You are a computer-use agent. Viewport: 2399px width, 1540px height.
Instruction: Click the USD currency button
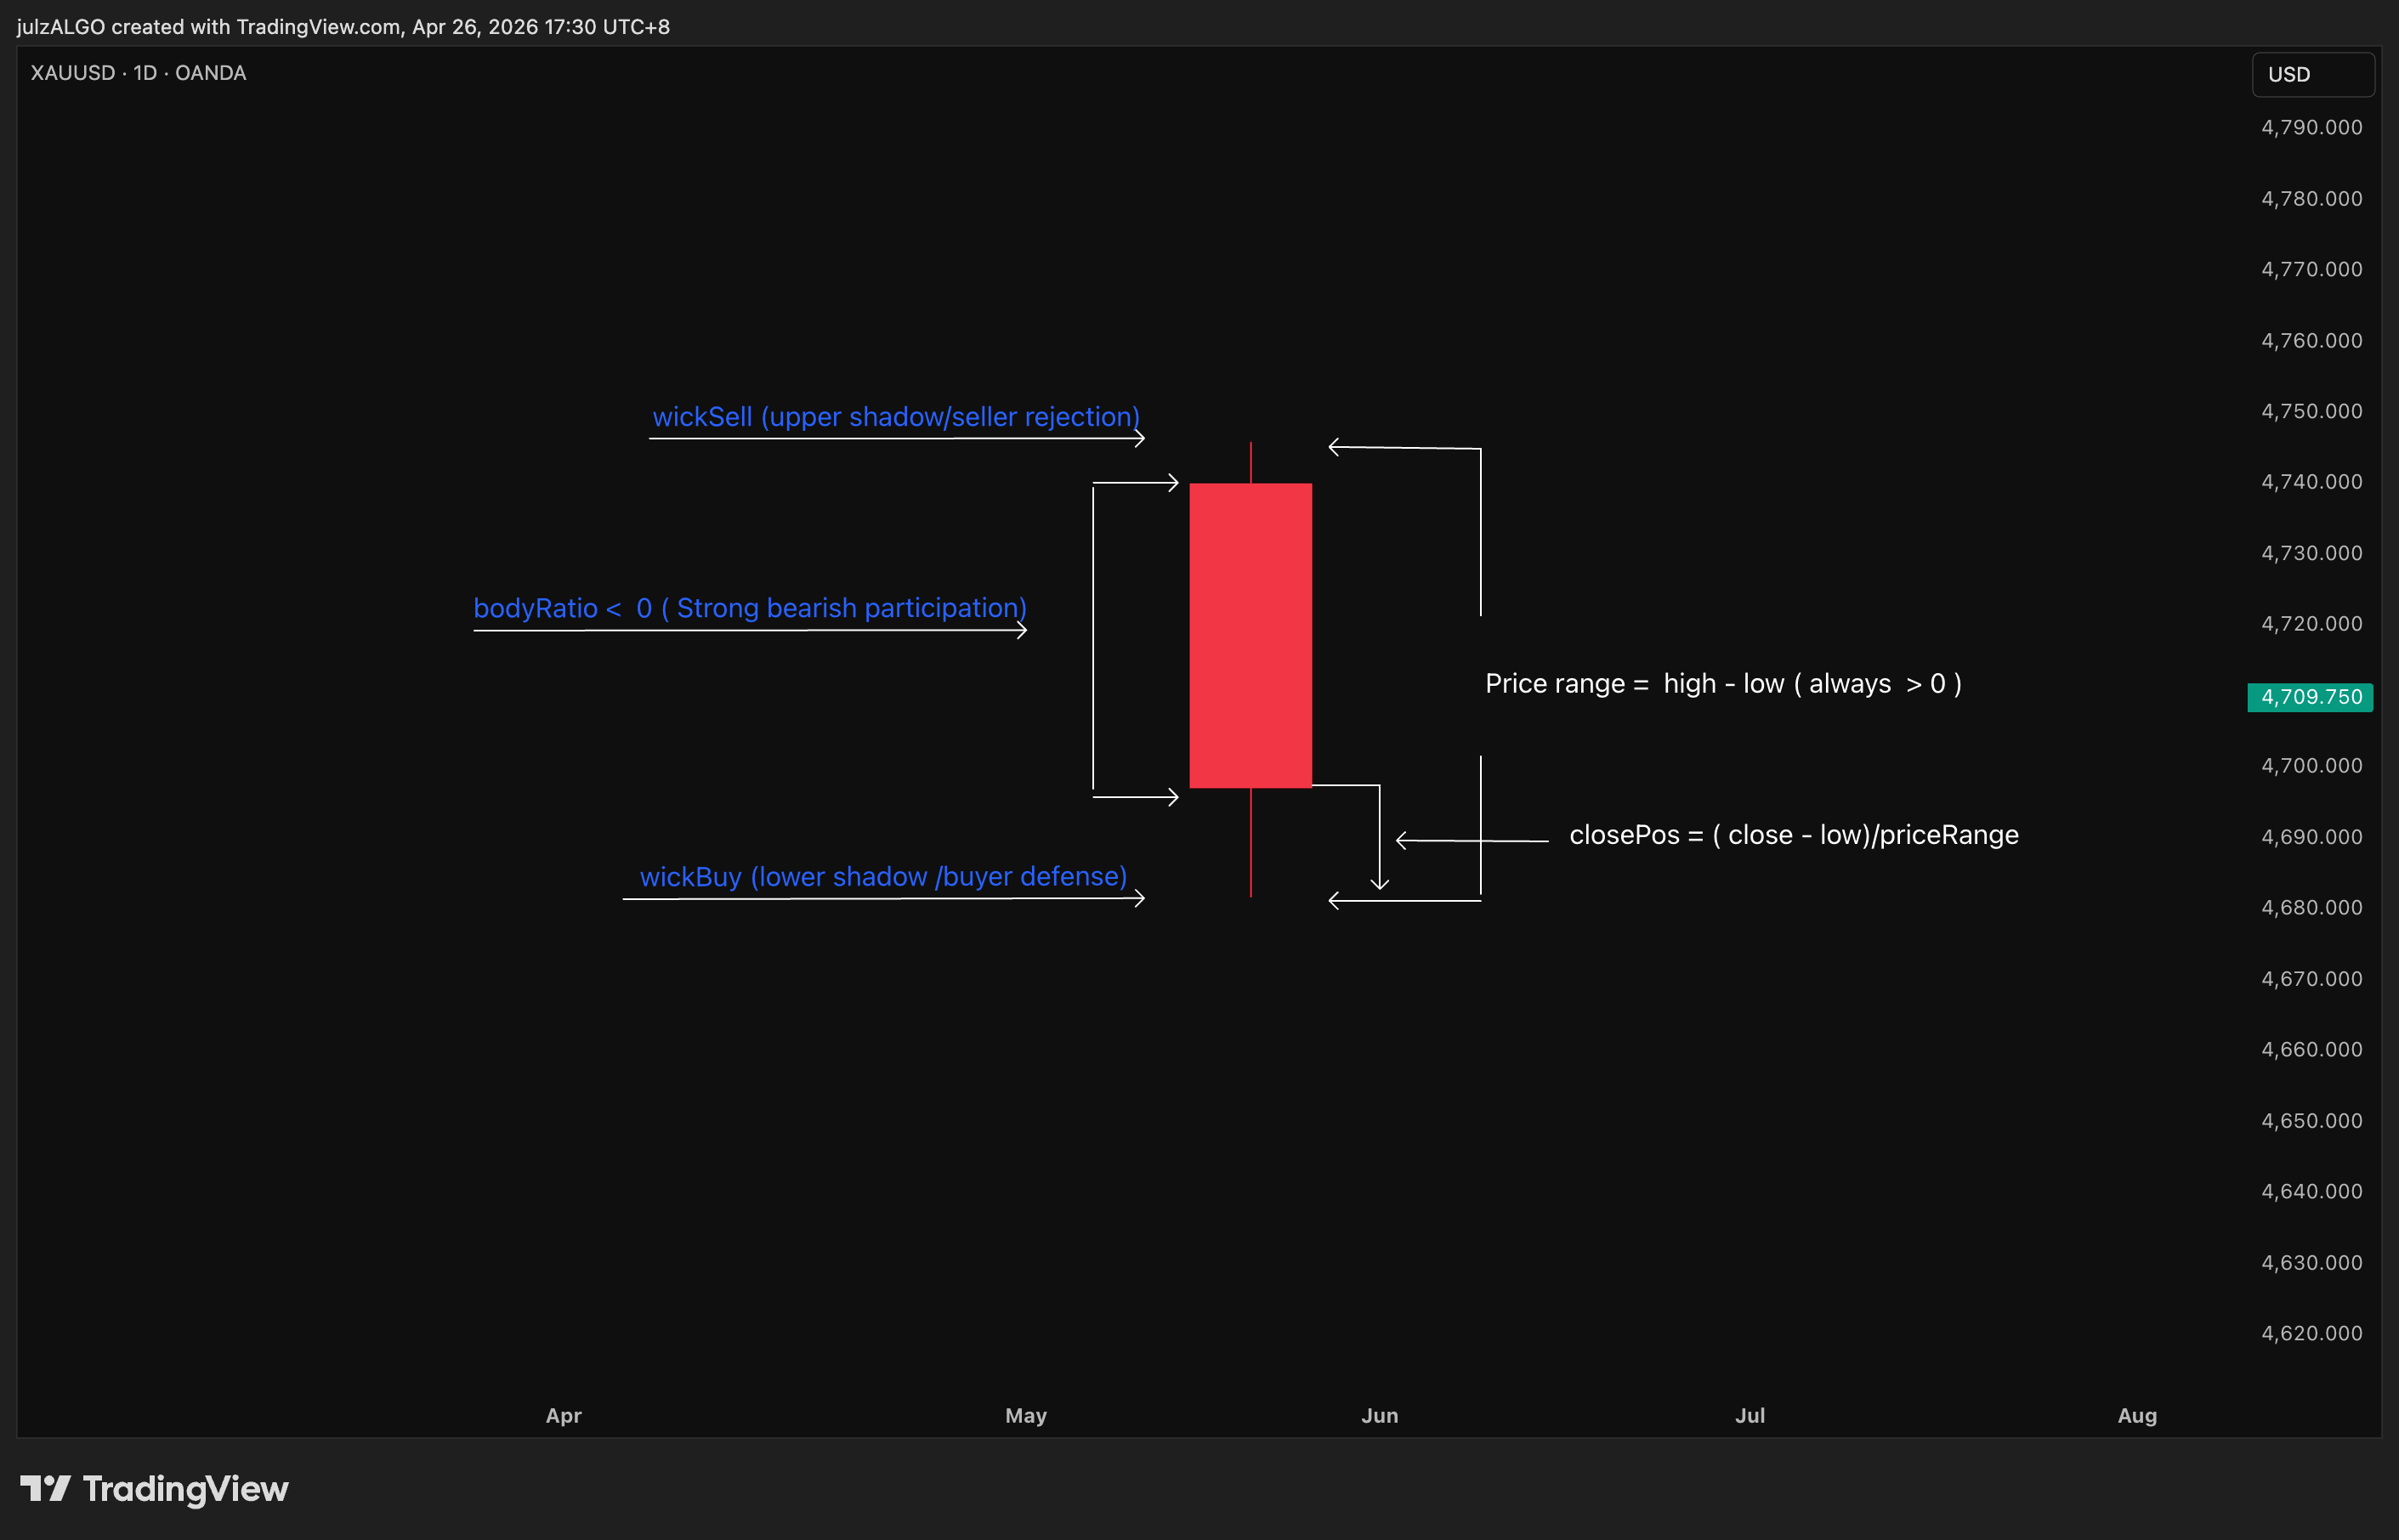[x=2312, y=75]
